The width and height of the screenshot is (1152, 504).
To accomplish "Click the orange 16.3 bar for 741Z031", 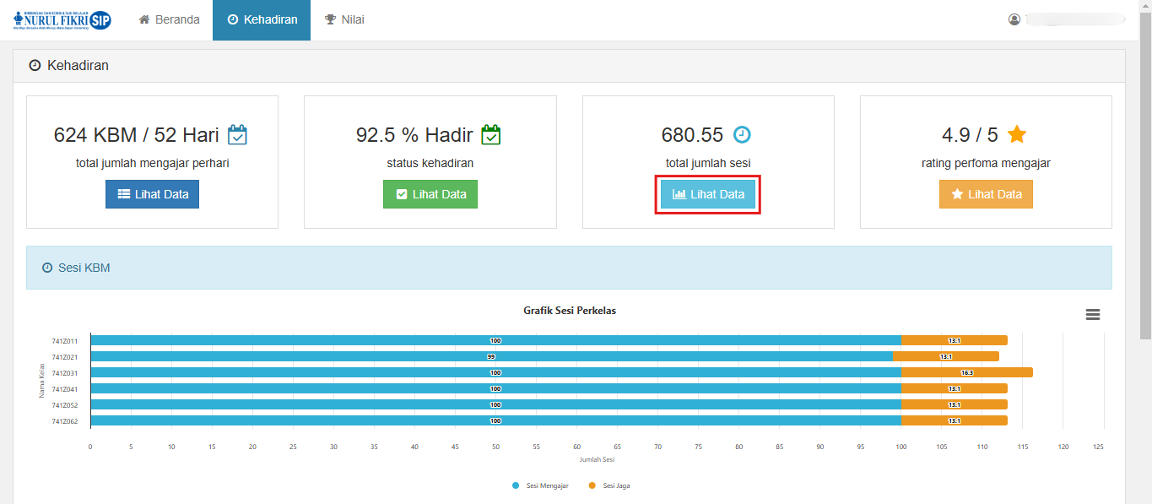I will pos(966,372).
